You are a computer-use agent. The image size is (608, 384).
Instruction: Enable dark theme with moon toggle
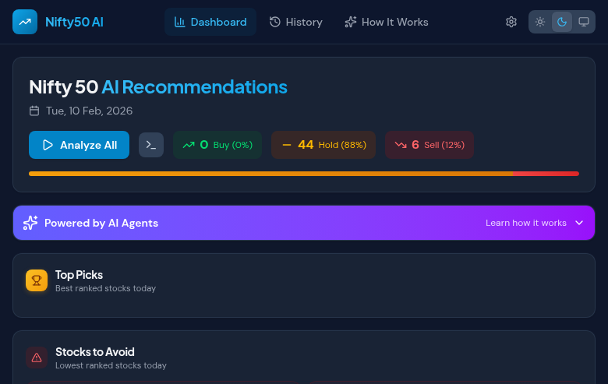pyautogui.click(x=561, y=22)
